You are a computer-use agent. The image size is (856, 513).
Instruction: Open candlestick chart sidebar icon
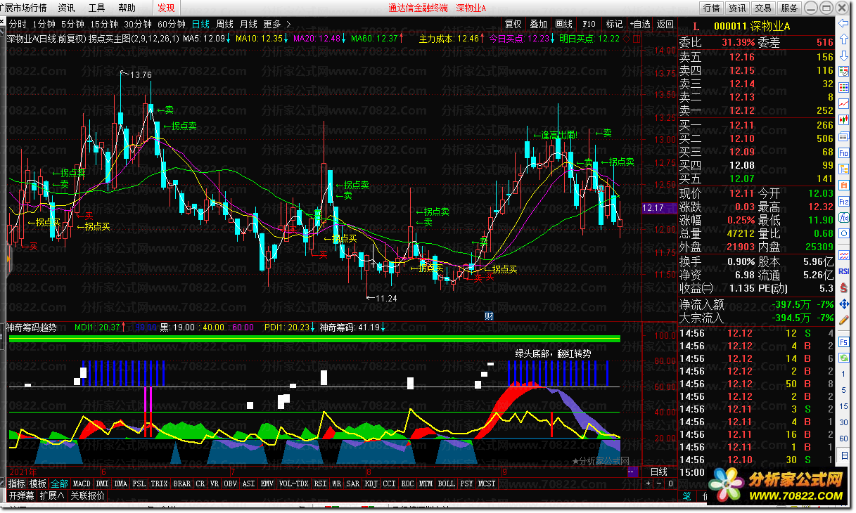[843, 119]
